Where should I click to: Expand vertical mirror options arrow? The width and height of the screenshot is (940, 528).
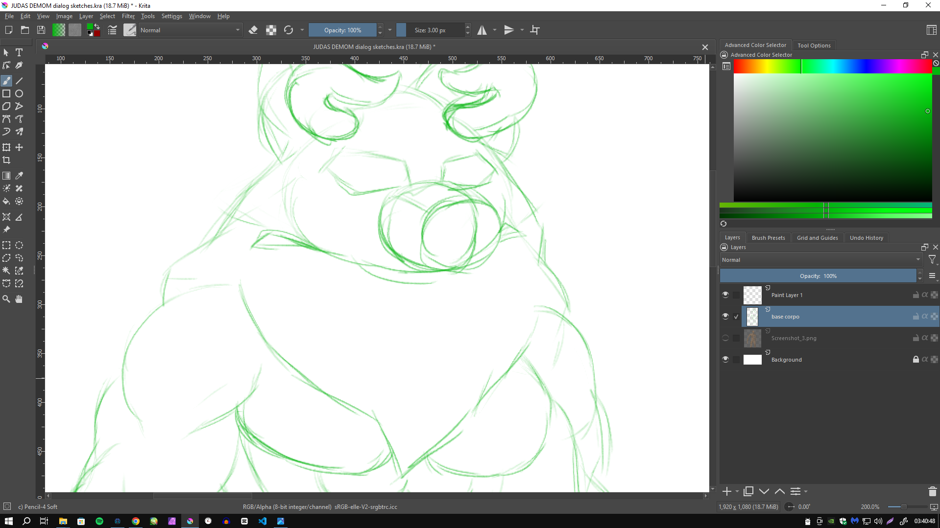[522, 30]
